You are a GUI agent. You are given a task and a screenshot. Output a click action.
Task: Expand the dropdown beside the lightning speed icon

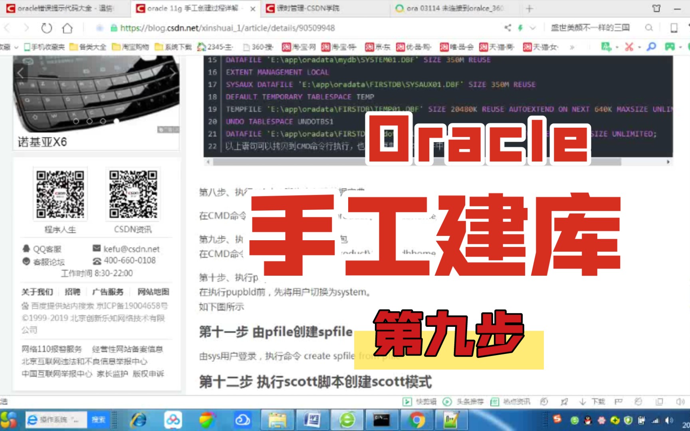pyautogui.click(x=533, y=28)
